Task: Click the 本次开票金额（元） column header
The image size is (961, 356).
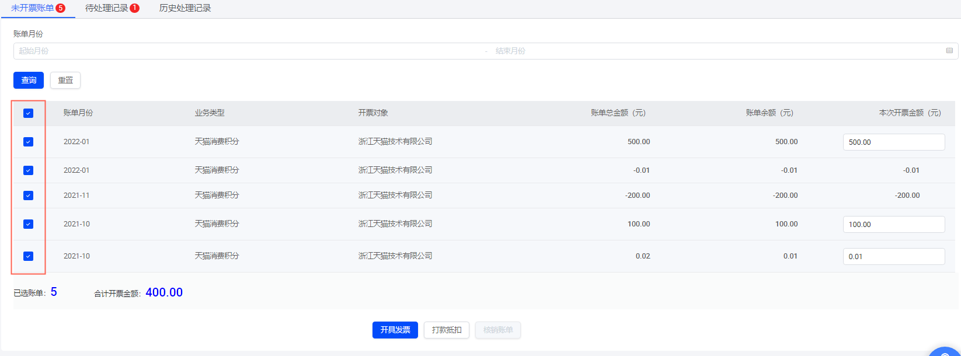Action: [x=910, y=113]
